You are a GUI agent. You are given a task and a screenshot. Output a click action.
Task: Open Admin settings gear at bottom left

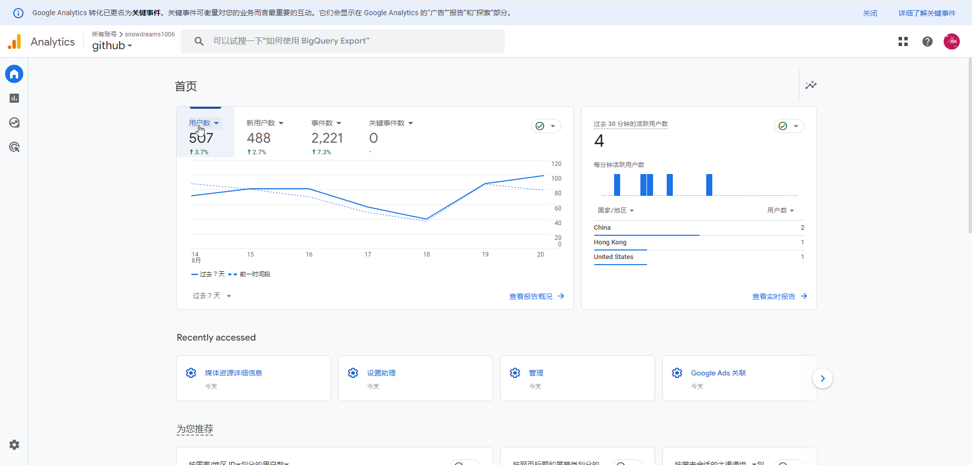14,445
